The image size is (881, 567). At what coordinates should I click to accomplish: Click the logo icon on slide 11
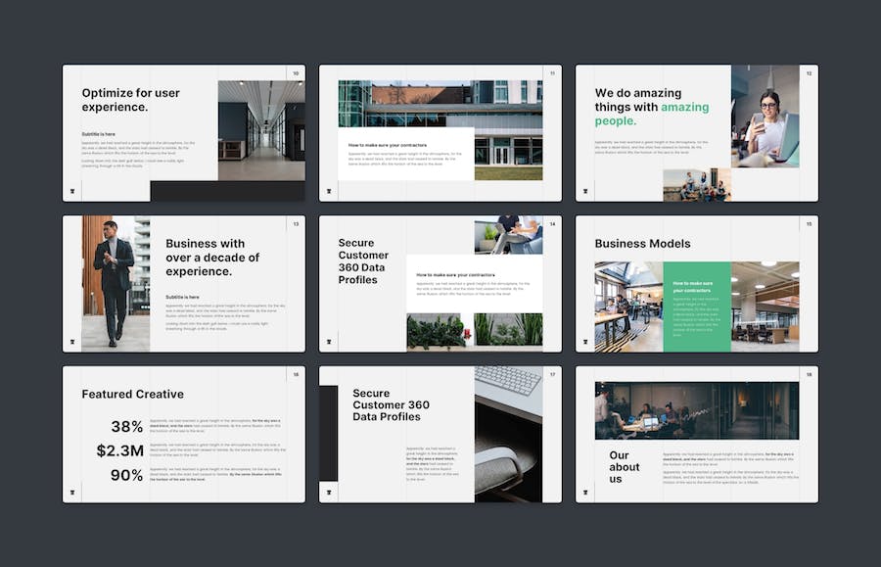329,191
